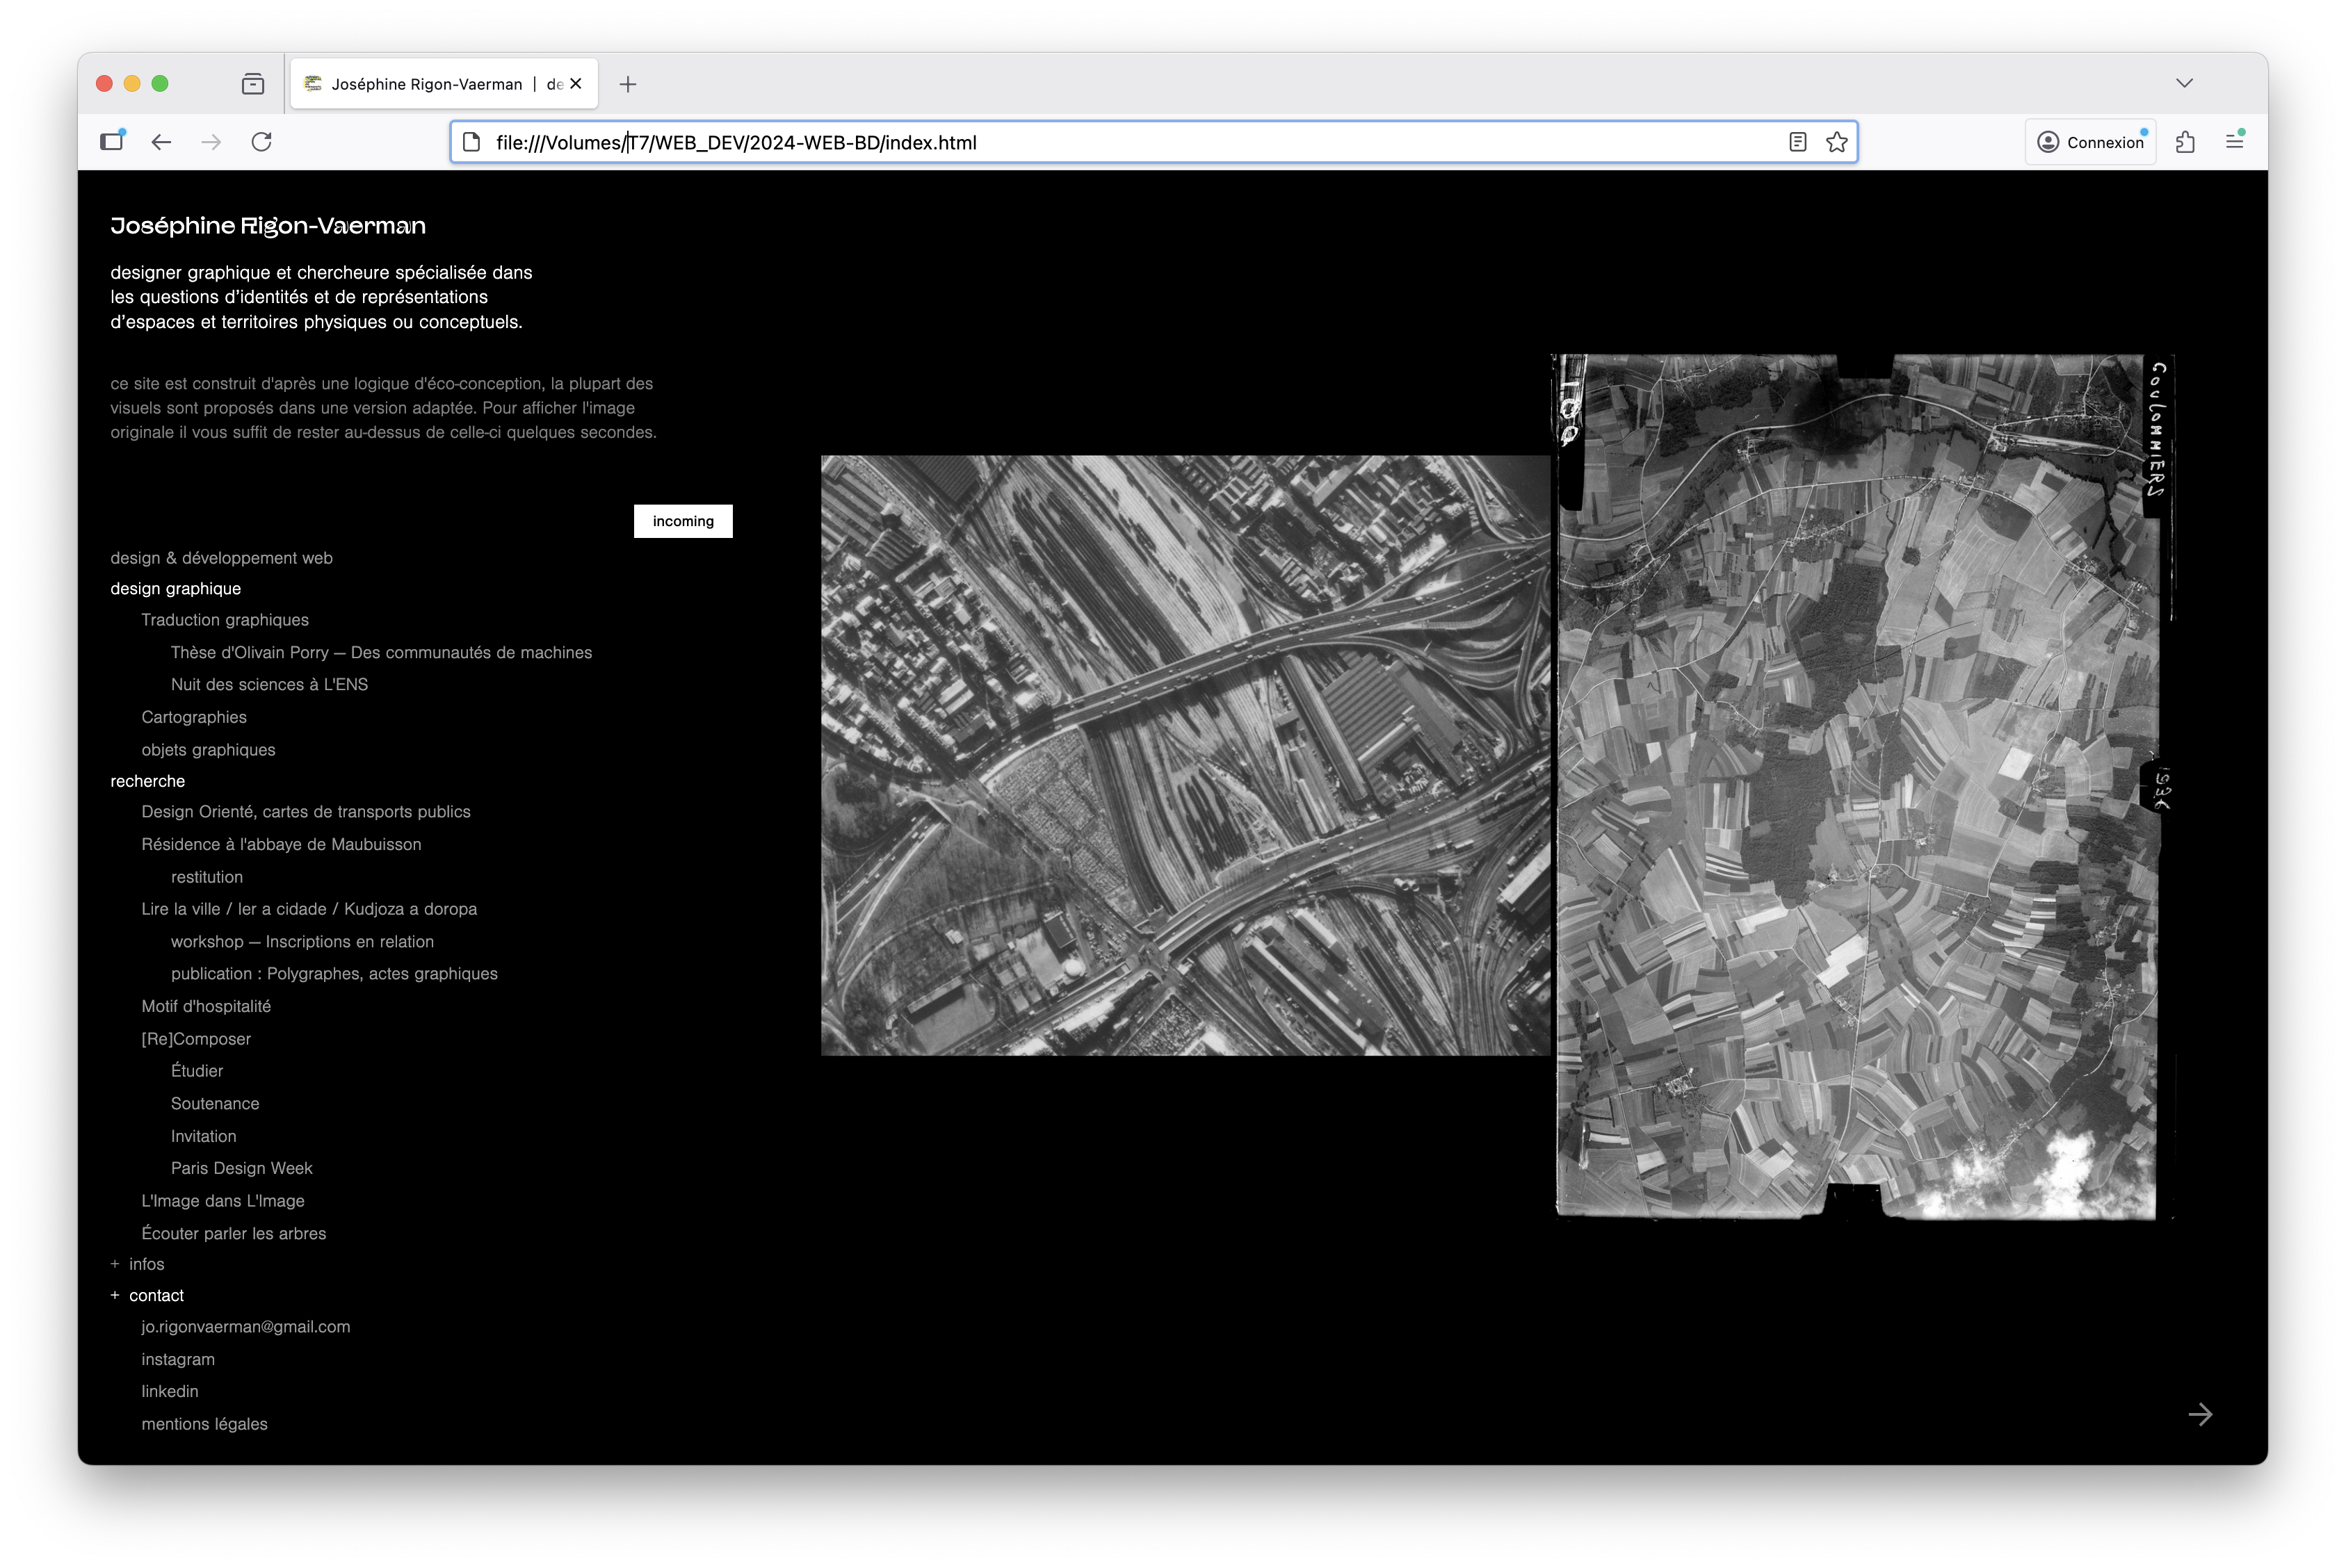The height and width of the screenshot is (1568, 2346).
Task: Open the Cartographies link
Action: click(x=193, y=717)
